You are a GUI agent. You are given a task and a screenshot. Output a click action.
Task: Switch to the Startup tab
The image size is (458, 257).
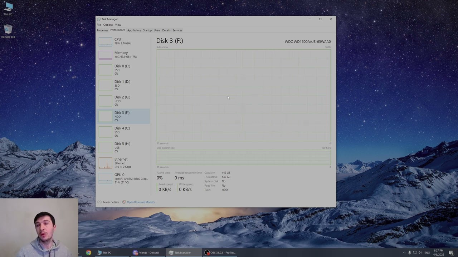click(x=147, y=30)
